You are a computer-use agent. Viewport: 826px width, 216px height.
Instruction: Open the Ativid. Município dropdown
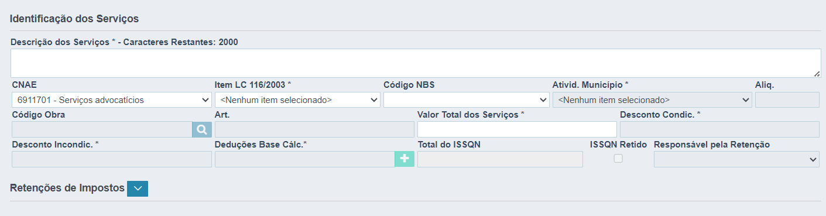coord(652,100)
